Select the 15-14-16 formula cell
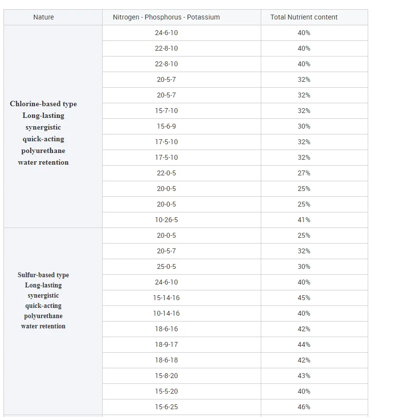The image size is (393, 417). coord(166,298)
